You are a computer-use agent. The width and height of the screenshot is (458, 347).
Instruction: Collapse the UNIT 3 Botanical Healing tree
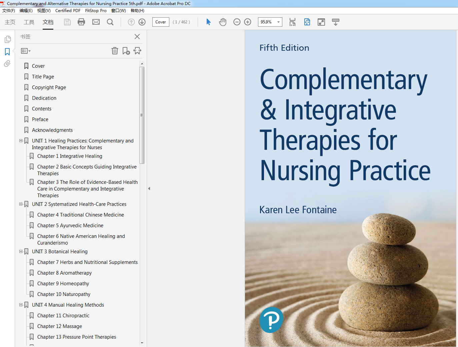(21, 252)
